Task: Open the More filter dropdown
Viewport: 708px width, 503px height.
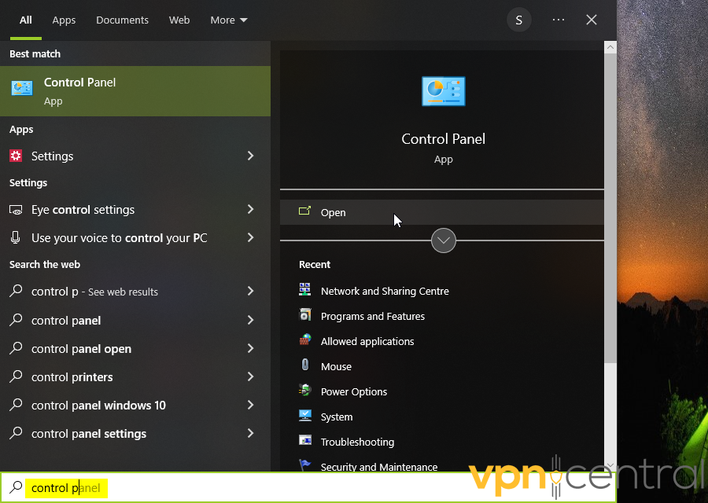Action: click(x=228, y=20)
